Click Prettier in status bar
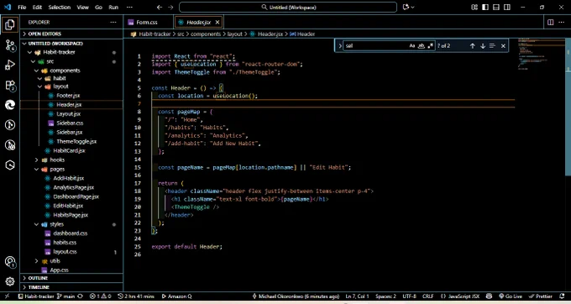This screenshot has width=571, height=304. [541, 296]
